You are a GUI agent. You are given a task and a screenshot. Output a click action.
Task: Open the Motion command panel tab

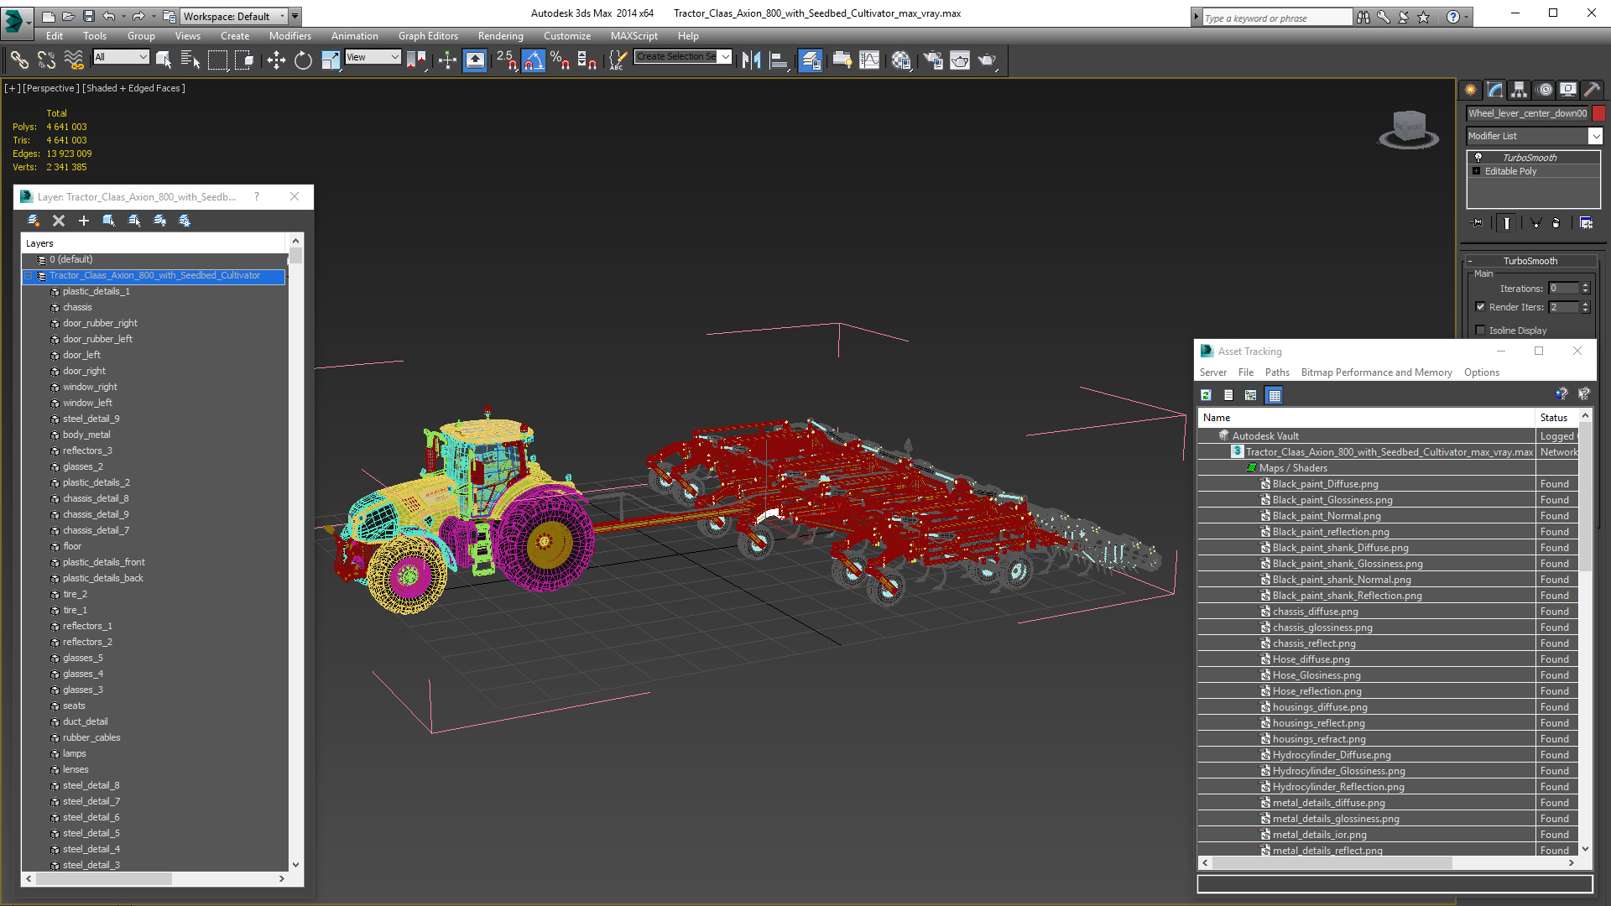tap(1545, 90)
